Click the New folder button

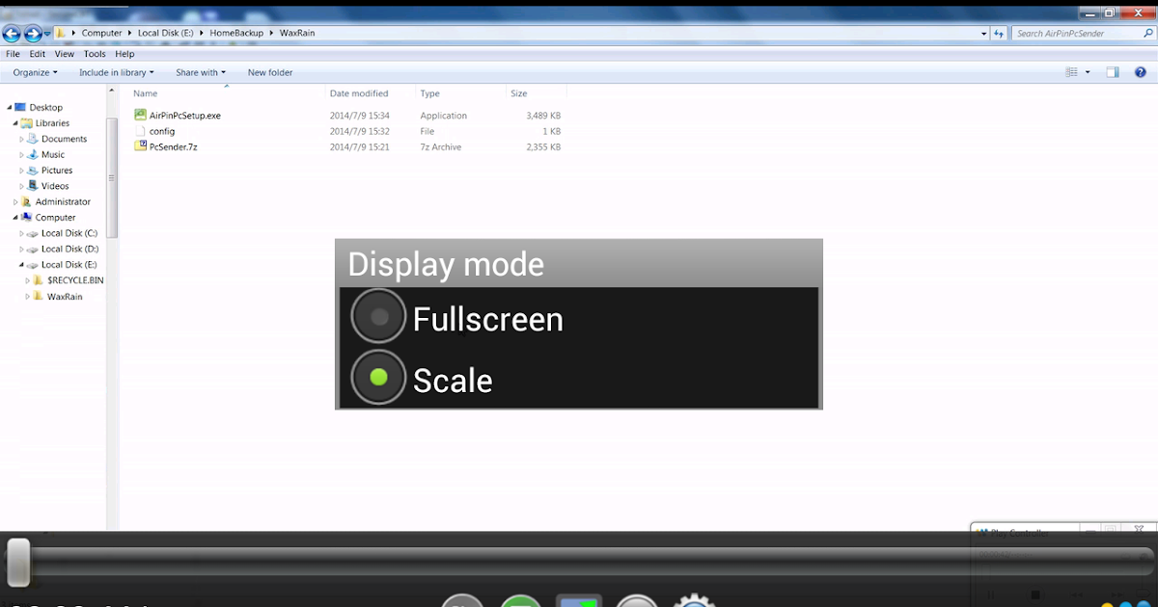(x=270, y=72)
